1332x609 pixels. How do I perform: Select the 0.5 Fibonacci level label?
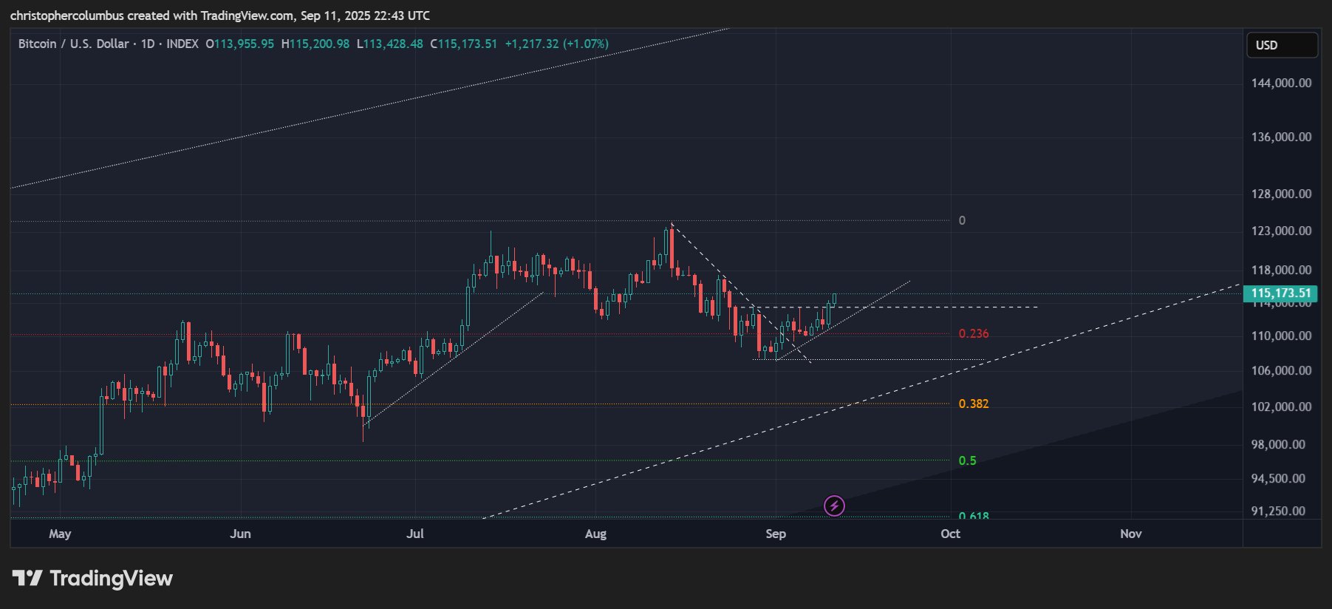967,461
